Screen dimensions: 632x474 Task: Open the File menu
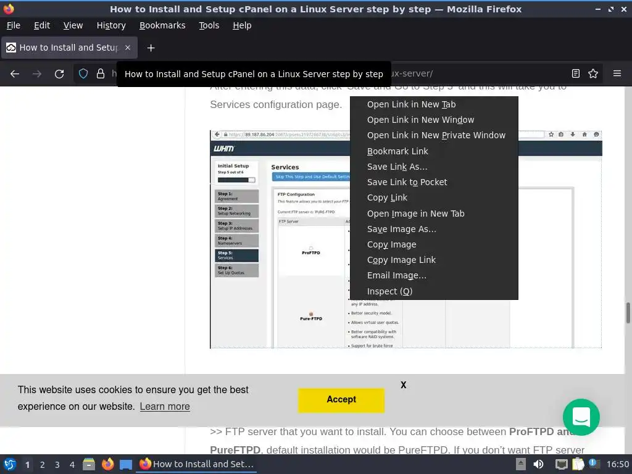14,25
